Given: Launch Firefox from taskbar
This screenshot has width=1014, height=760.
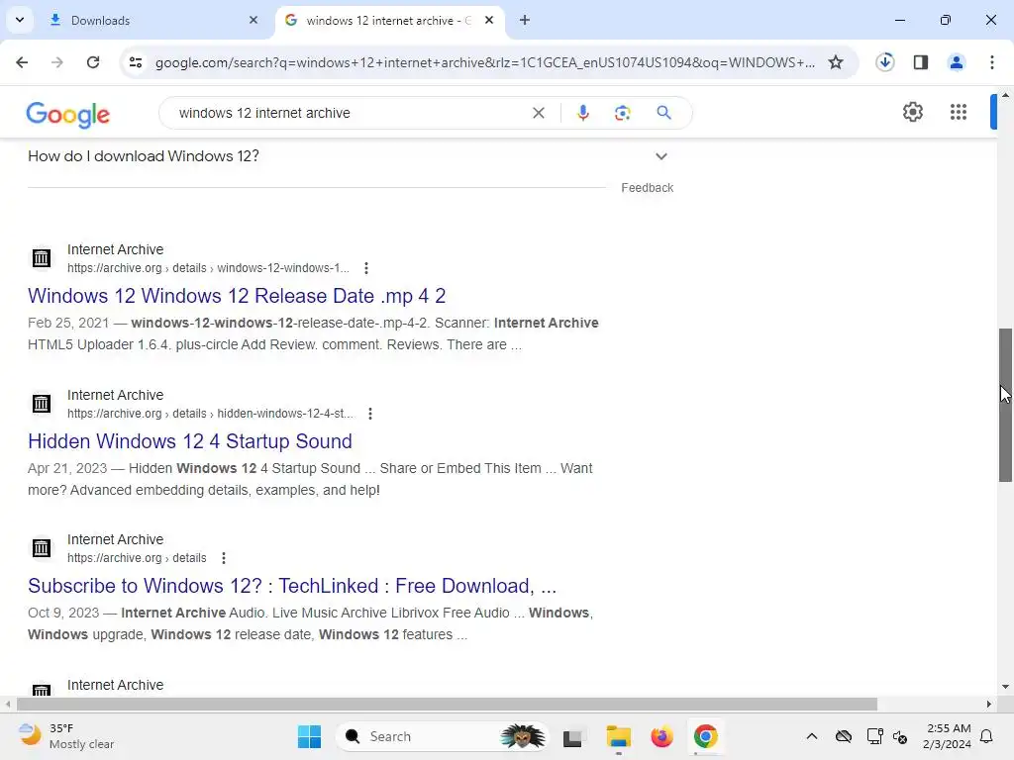Looking at the screenshot, I should (661, 736).
